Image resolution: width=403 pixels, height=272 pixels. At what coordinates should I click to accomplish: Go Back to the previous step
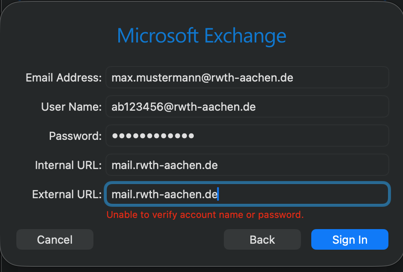tap(262, 239)
